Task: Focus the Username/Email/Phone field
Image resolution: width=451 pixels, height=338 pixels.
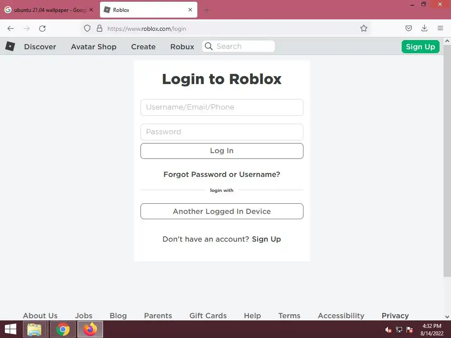Action: click(x=222, y=107)
